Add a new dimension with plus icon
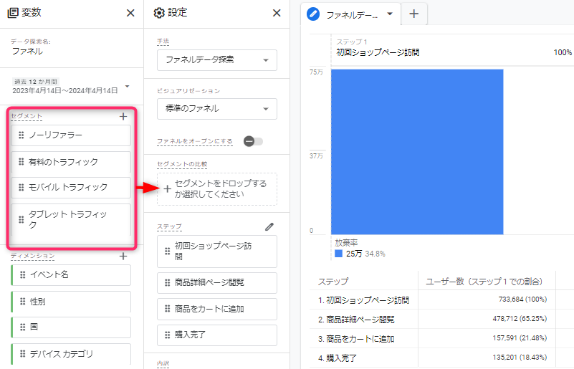Screen dimensions: 574x369 tap(123, 256)
